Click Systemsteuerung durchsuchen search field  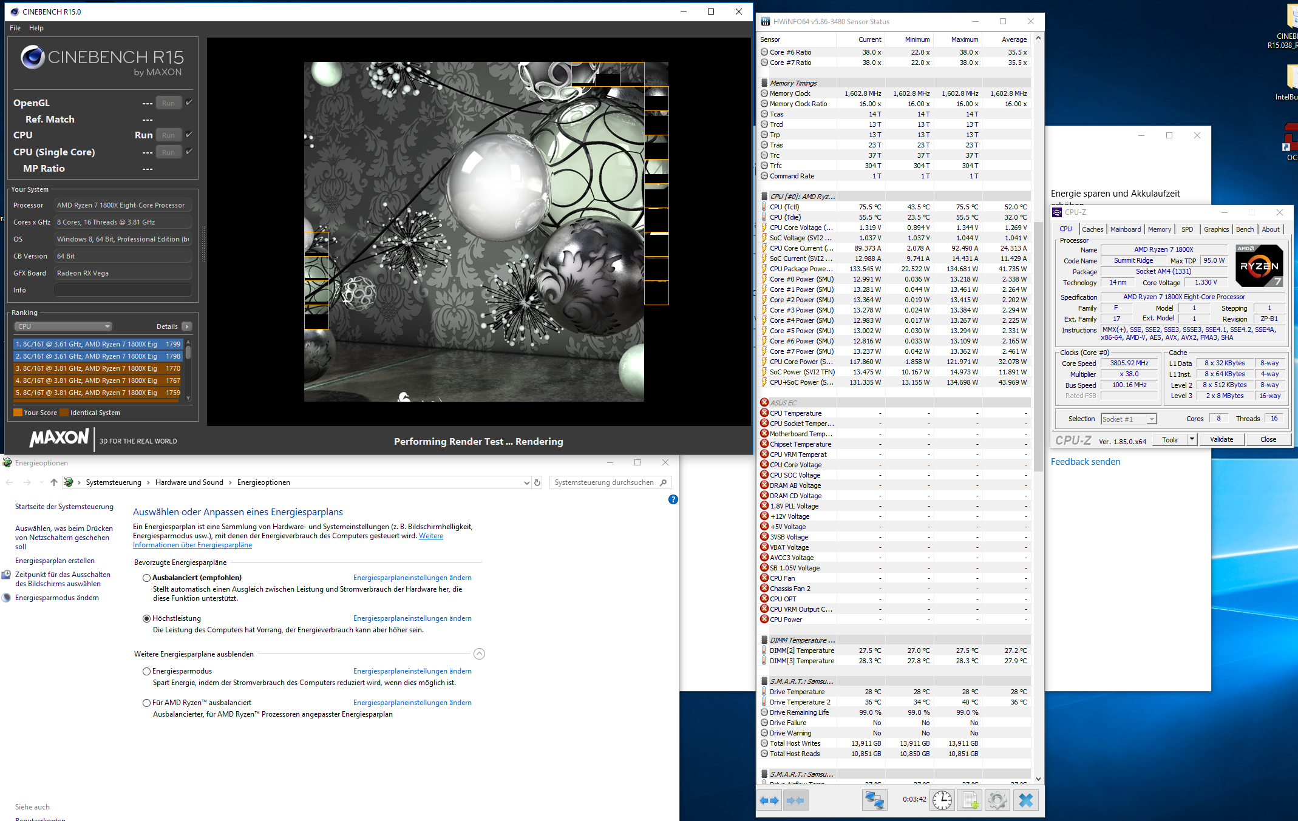click(x=604, y=482)
